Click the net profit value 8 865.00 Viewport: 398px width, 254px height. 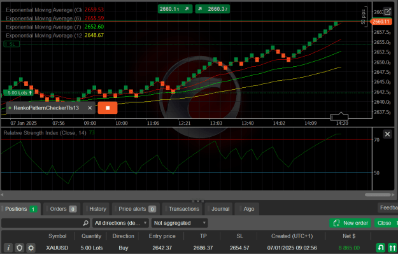[x=349, y=248]
